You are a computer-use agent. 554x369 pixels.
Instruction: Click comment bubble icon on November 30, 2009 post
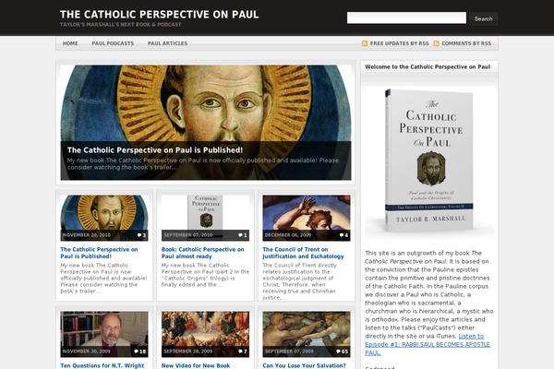click(x=137, y=351)
